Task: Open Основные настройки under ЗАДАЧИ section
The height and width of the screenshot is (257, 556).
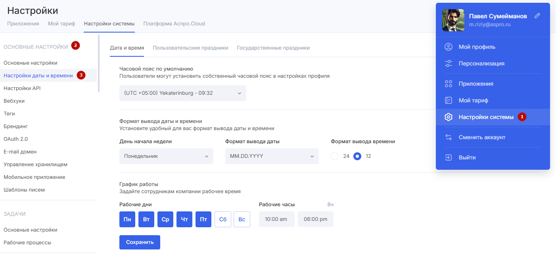Action: [31, 230]
